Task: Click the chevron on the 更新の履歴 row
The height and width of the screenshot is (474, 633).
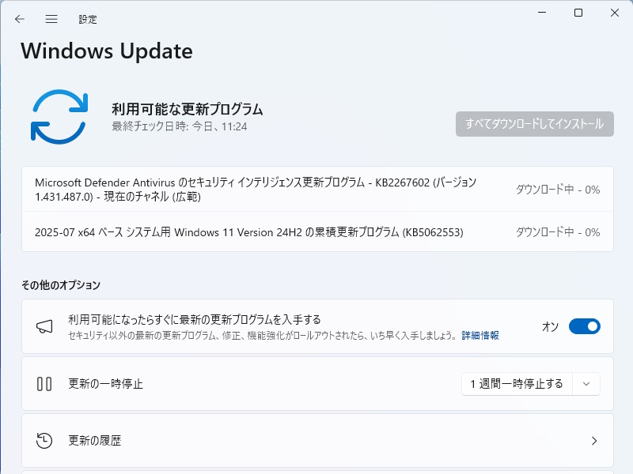Action: pyautogui.click(x=594, y=441)
